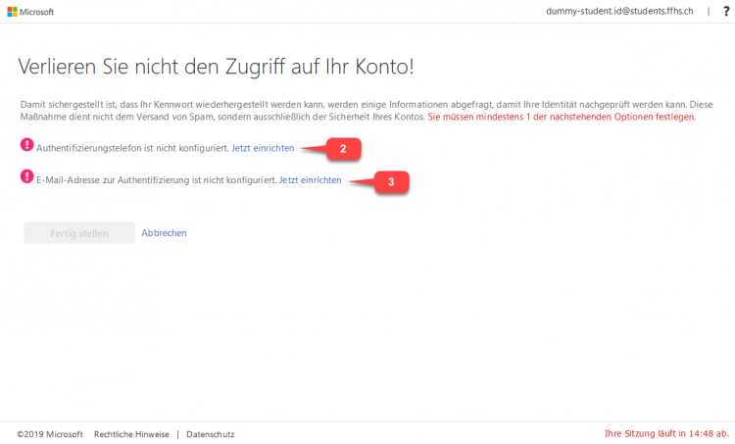Click alert icon next to E-Mail-Adresse zur Authentifizierung
The width and height of the screenshot is (735, 444).
(x=26, y=176)
